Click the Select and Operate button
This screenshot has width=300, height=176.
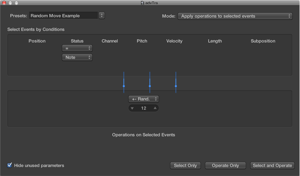coord(272,165)
